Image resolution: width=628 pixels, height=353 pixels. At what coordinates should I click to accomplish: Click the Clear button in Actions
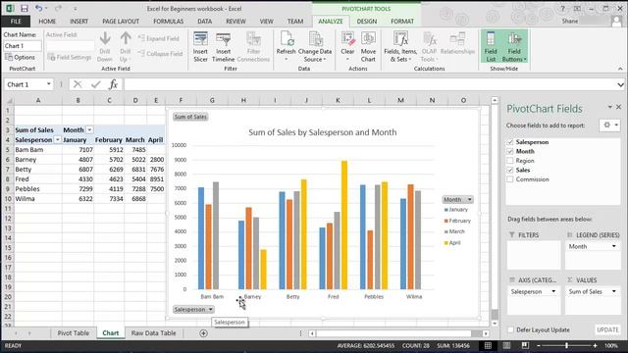click(x=347, y=47)
